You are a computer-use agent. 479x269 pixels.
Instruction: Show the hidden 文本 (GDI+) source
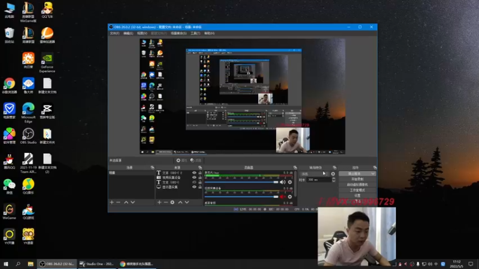pyautogui.click(x=194, y=182)
